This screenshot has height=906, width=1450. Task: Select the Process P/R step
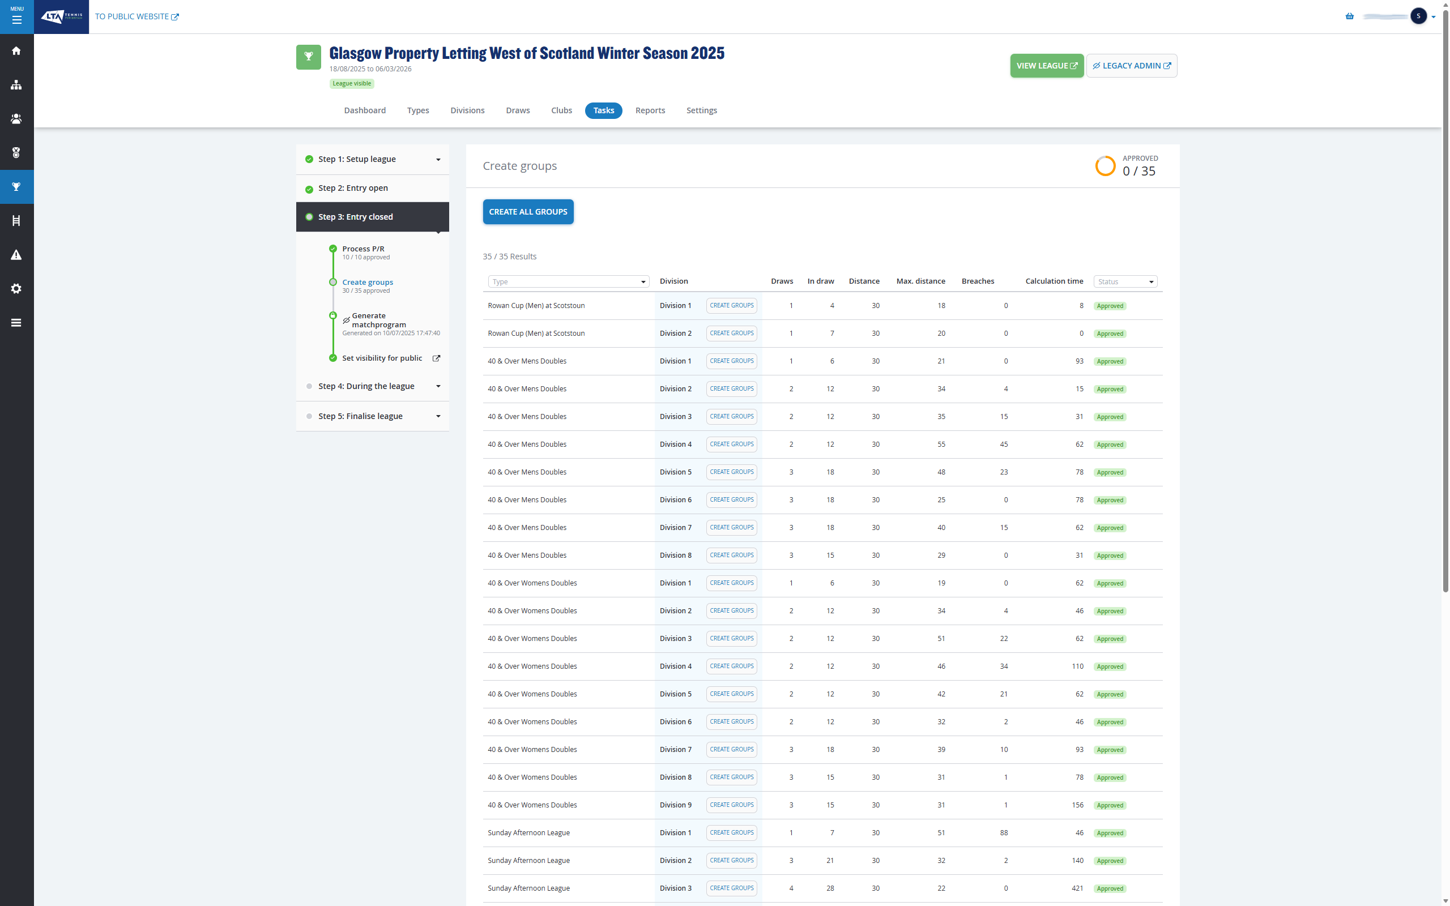pos(363,249)
